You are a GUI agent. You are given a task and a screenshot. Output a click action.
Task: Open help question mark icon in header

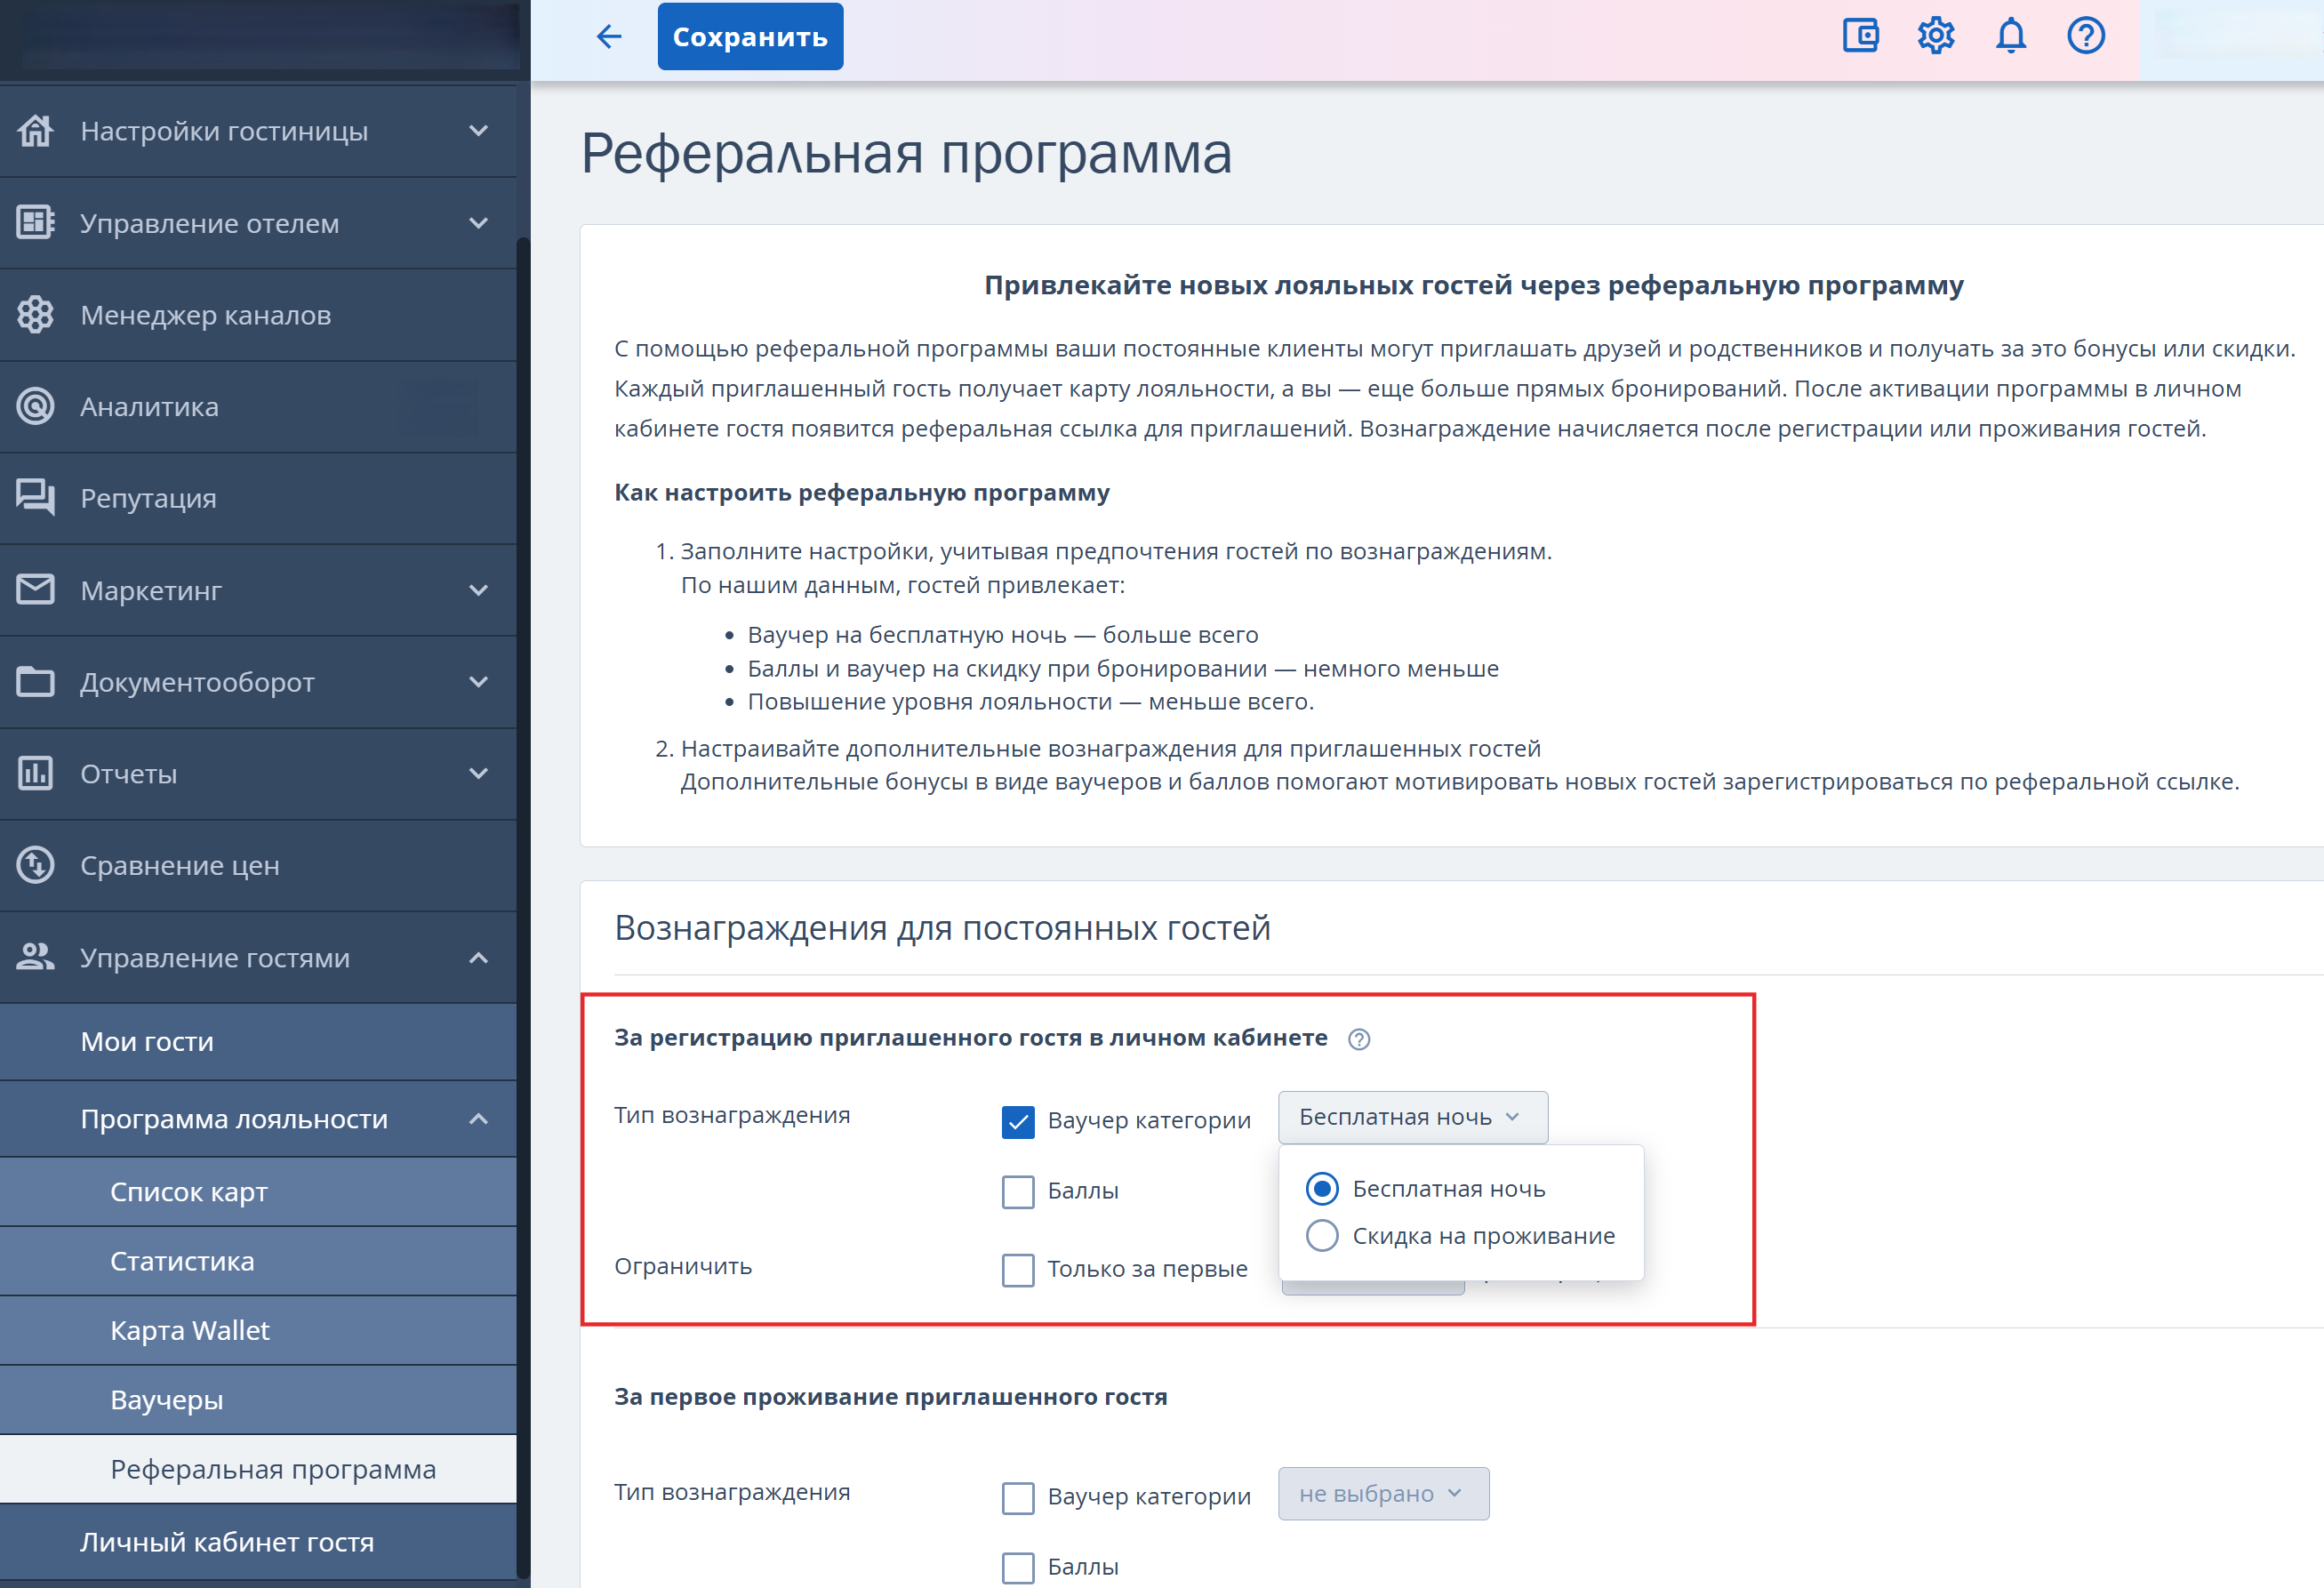[x=2086, y=36]
